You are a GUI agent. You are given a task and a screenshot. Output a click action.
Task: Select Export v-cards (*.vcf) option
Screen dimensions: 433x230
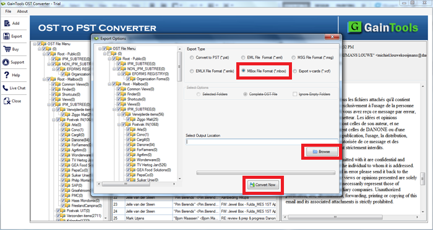295,71
